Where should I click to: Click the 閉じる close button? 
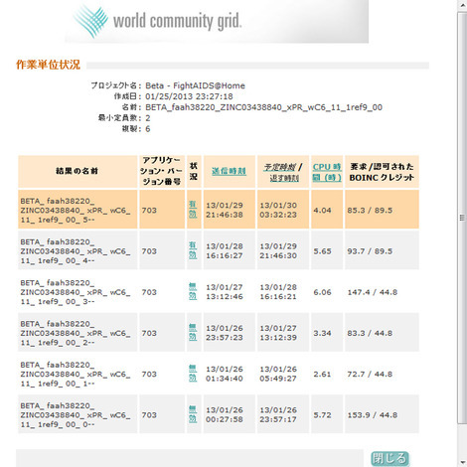click(x=389, y=459)
